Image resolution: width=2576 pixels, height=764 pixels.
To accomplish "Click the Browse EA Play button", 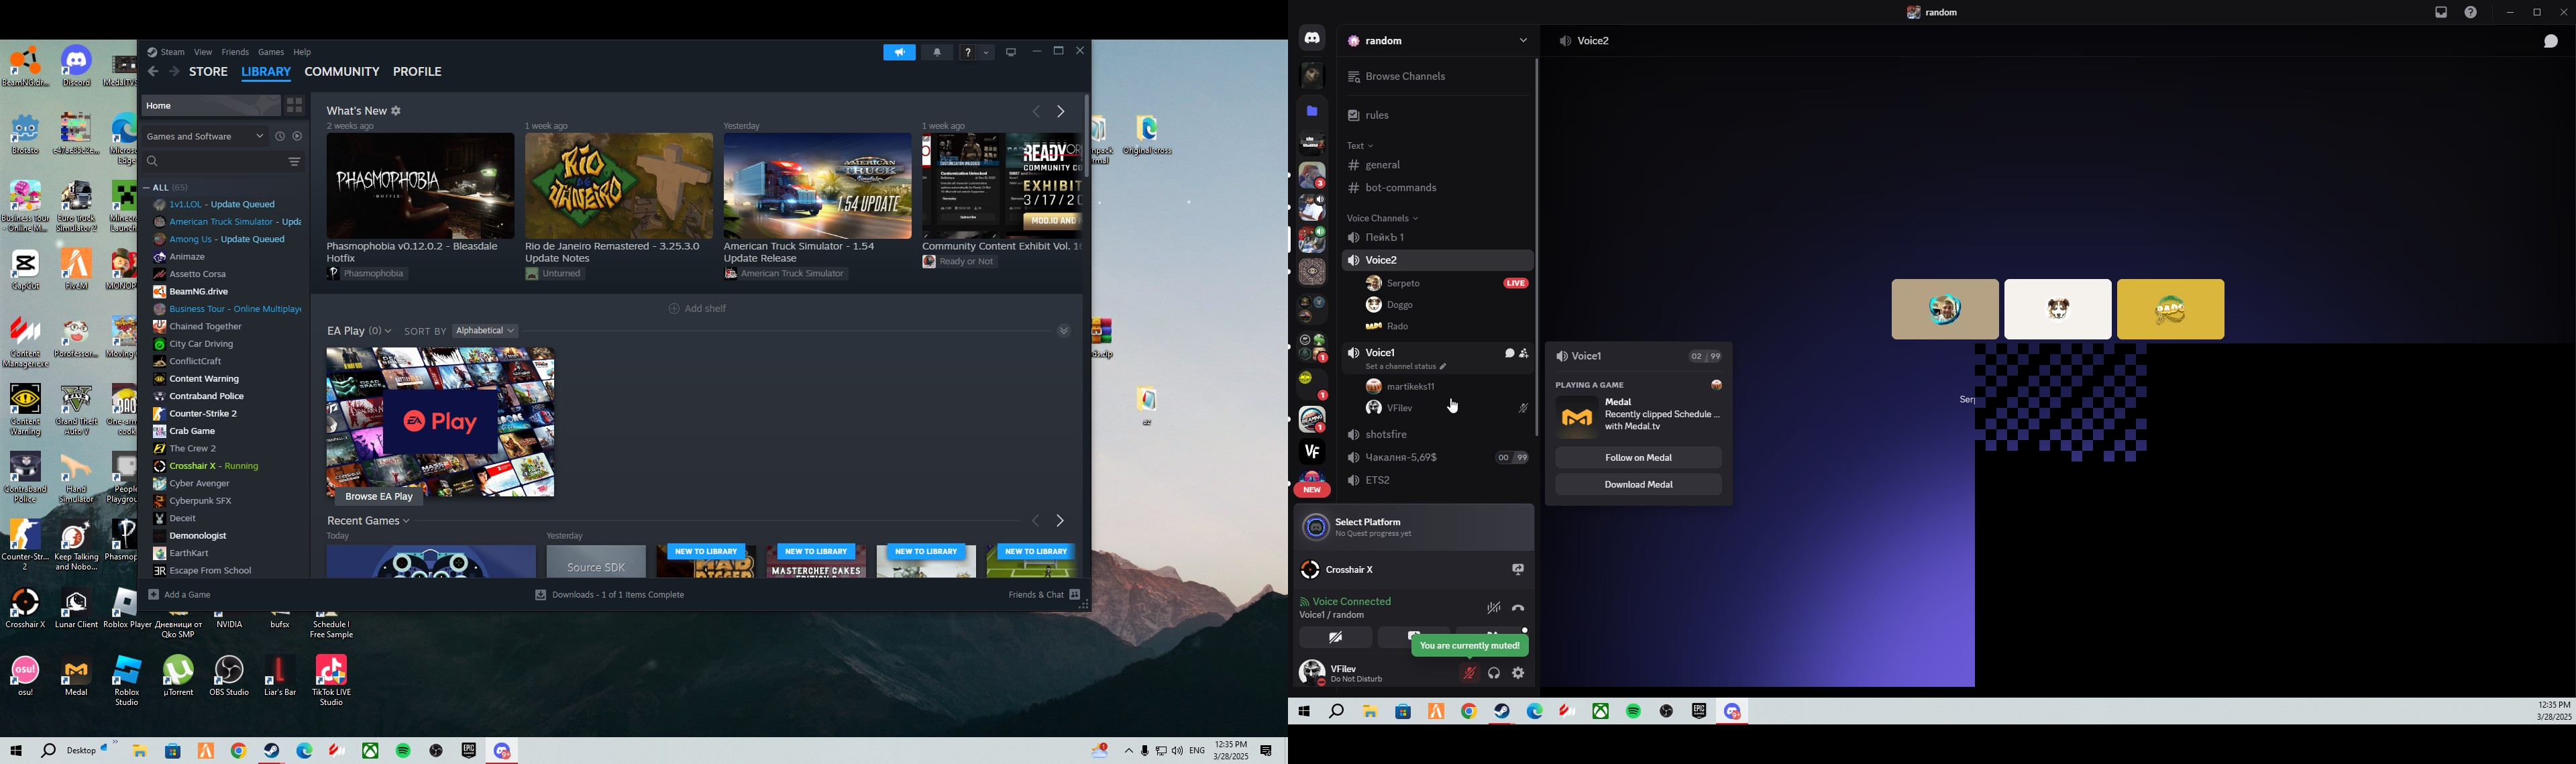I will 378,496.
